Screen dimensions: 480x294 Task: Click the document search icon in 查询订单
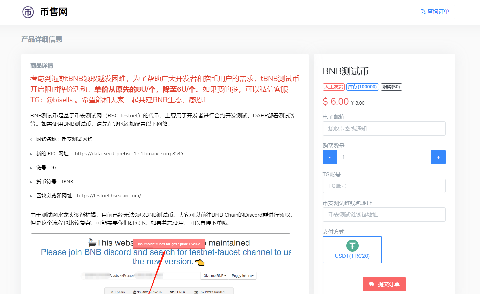[423, 12]
